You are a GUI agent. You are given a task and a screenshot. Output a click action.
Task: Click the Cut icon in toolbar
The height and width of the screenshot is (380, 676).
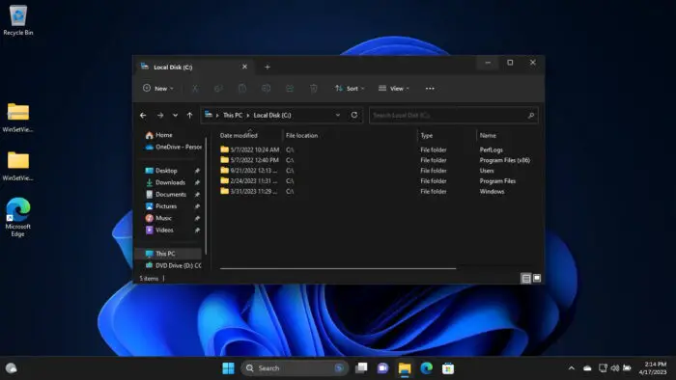click(x=195, y=88)
